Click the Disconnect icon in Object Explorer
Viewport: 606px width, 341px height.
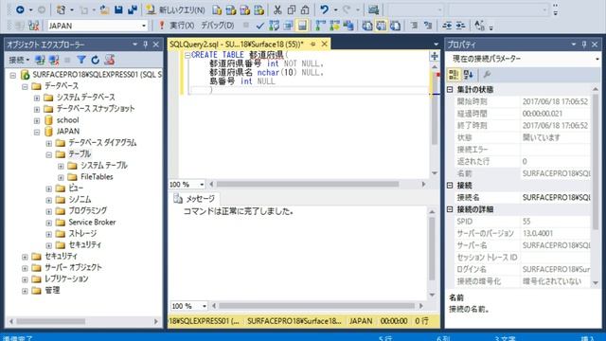point(54,60)
